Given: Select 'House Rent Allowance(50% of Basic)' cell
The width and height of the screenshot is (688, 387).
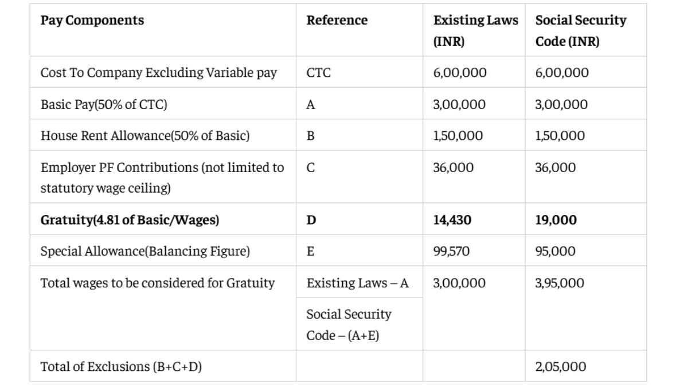Looking at the screenshot, I should point(145,136).
